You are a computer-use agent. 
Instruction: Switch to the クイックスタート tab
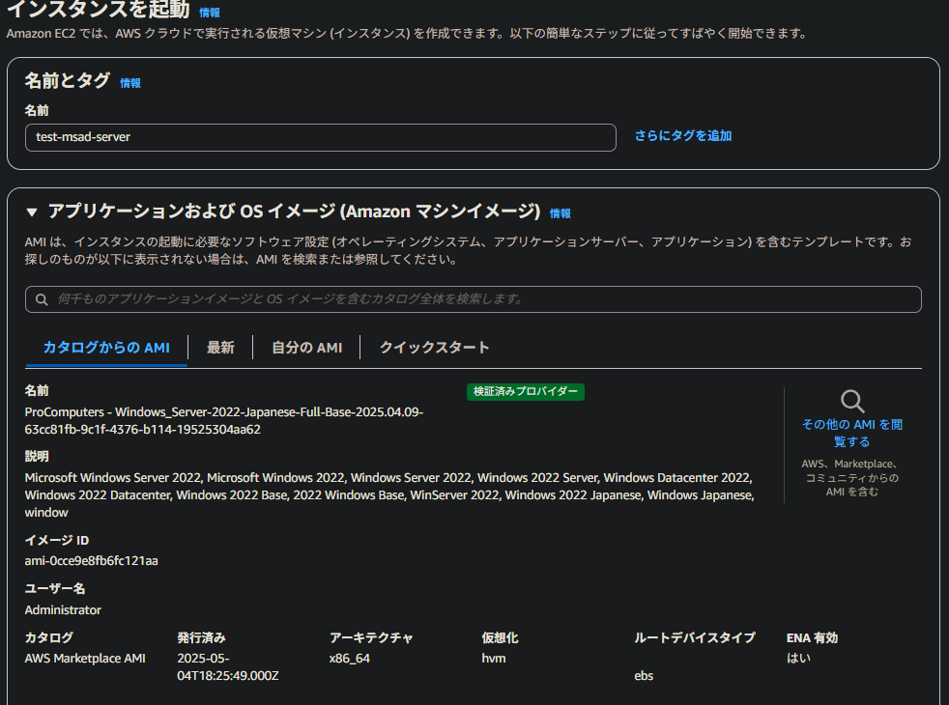434,348
